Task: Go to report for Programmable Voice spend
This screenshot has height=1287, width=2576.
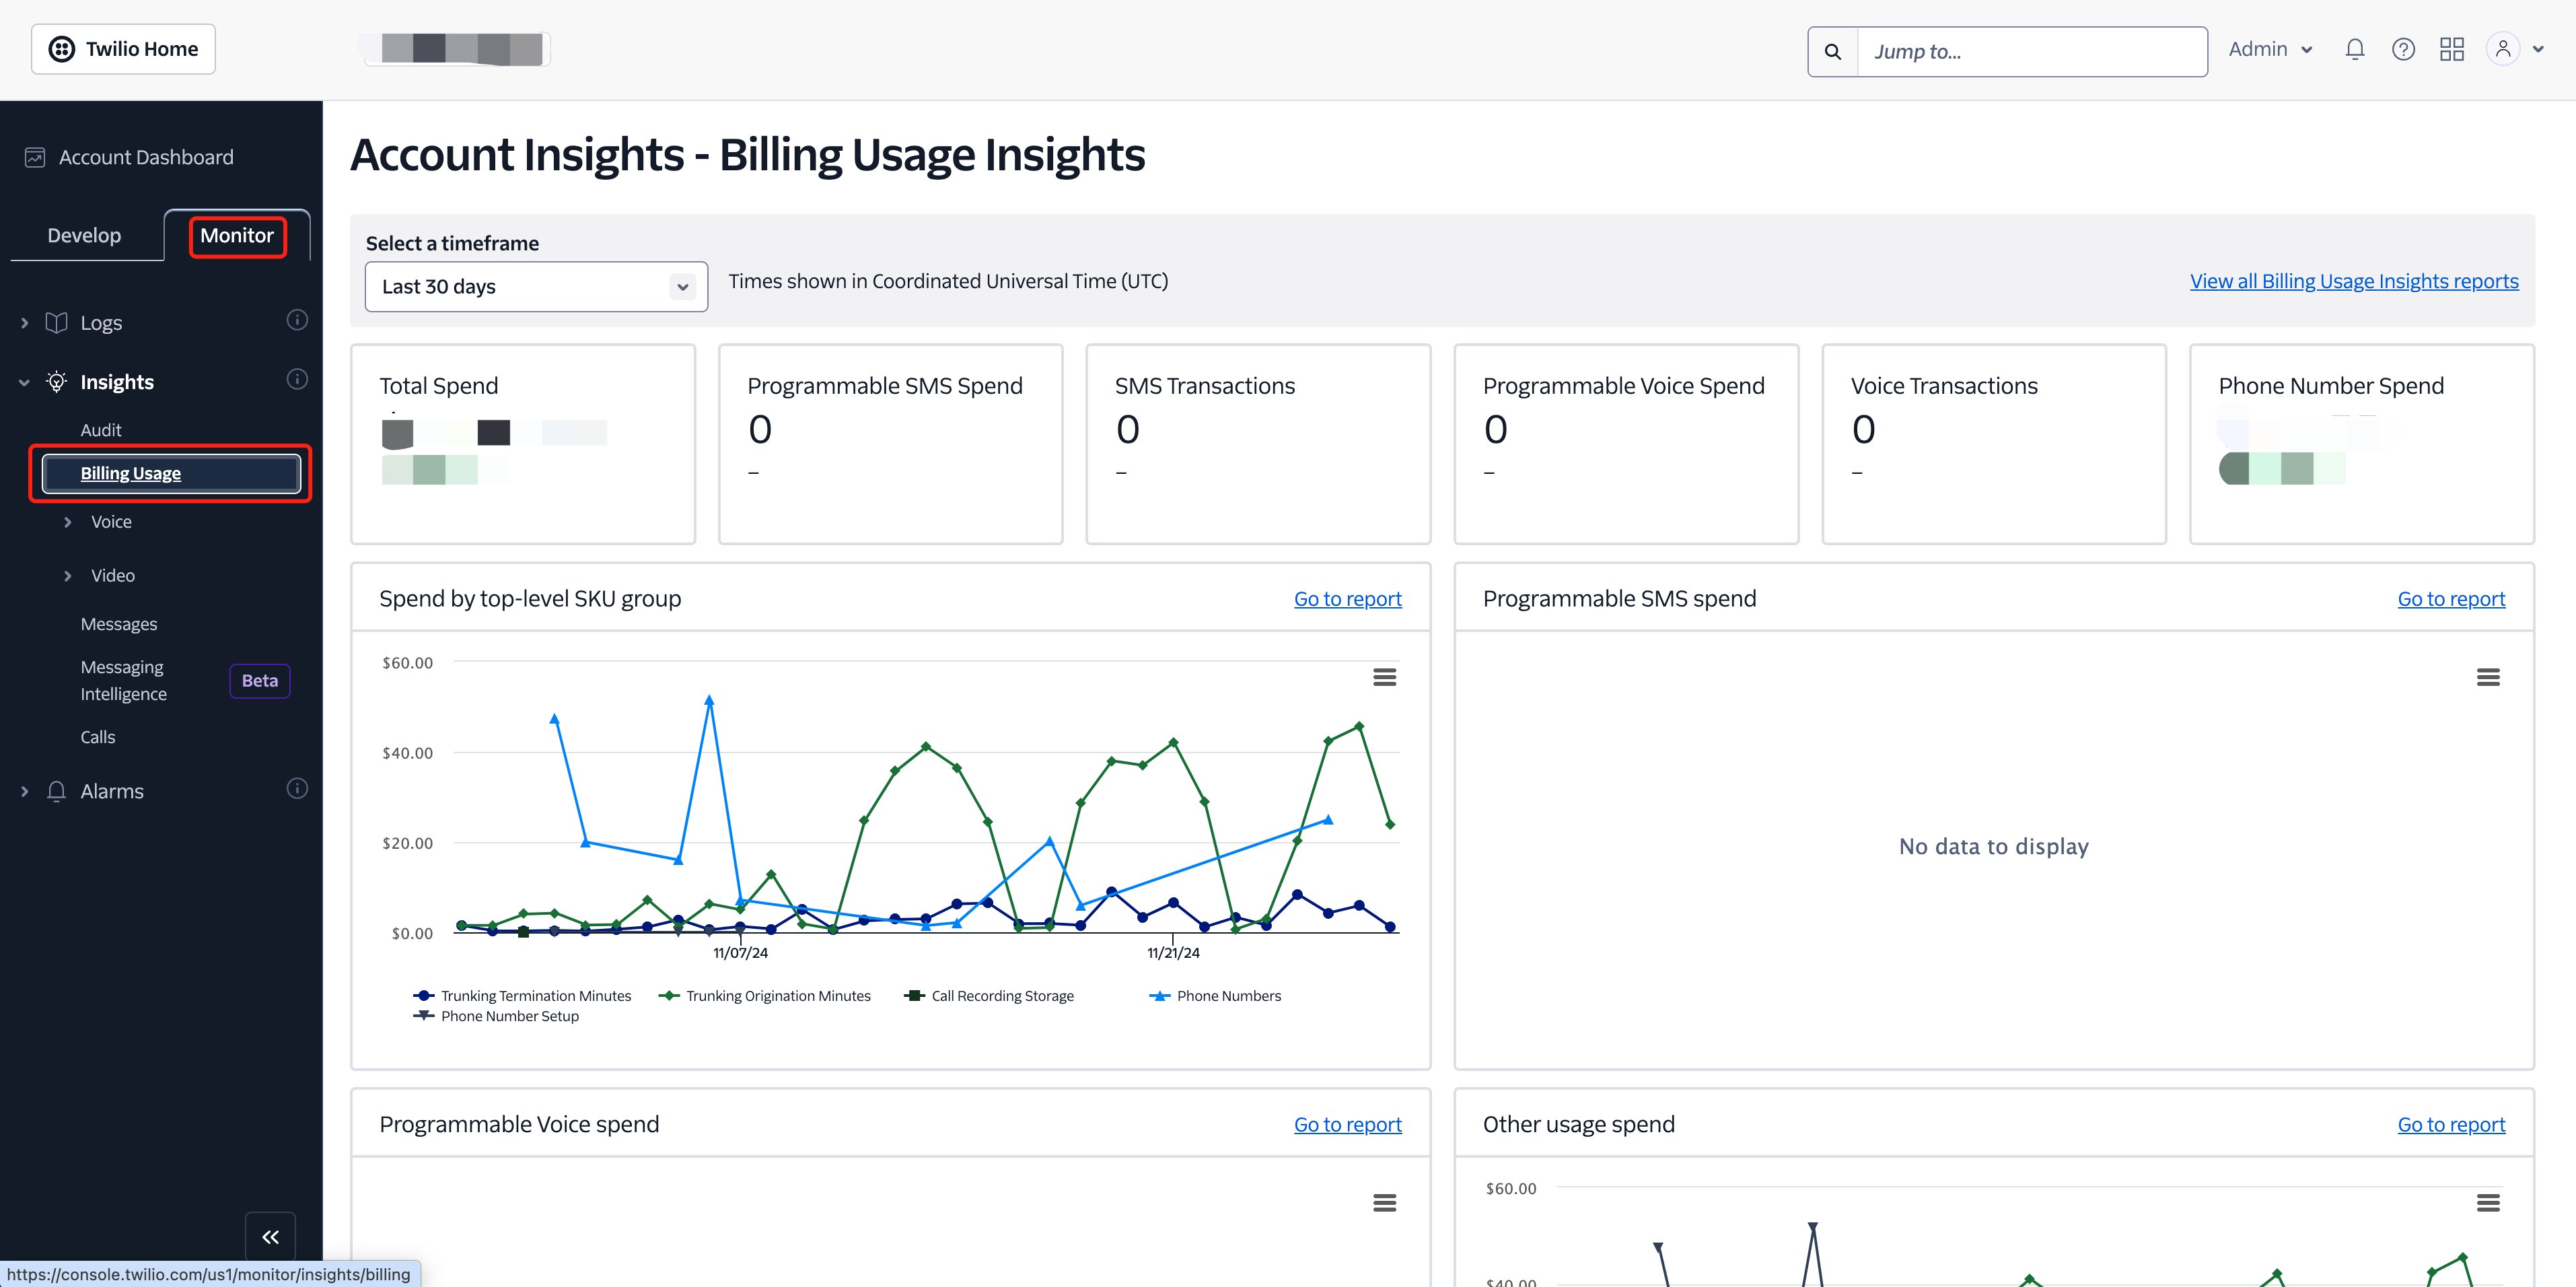Action: click(1347, 1125)
